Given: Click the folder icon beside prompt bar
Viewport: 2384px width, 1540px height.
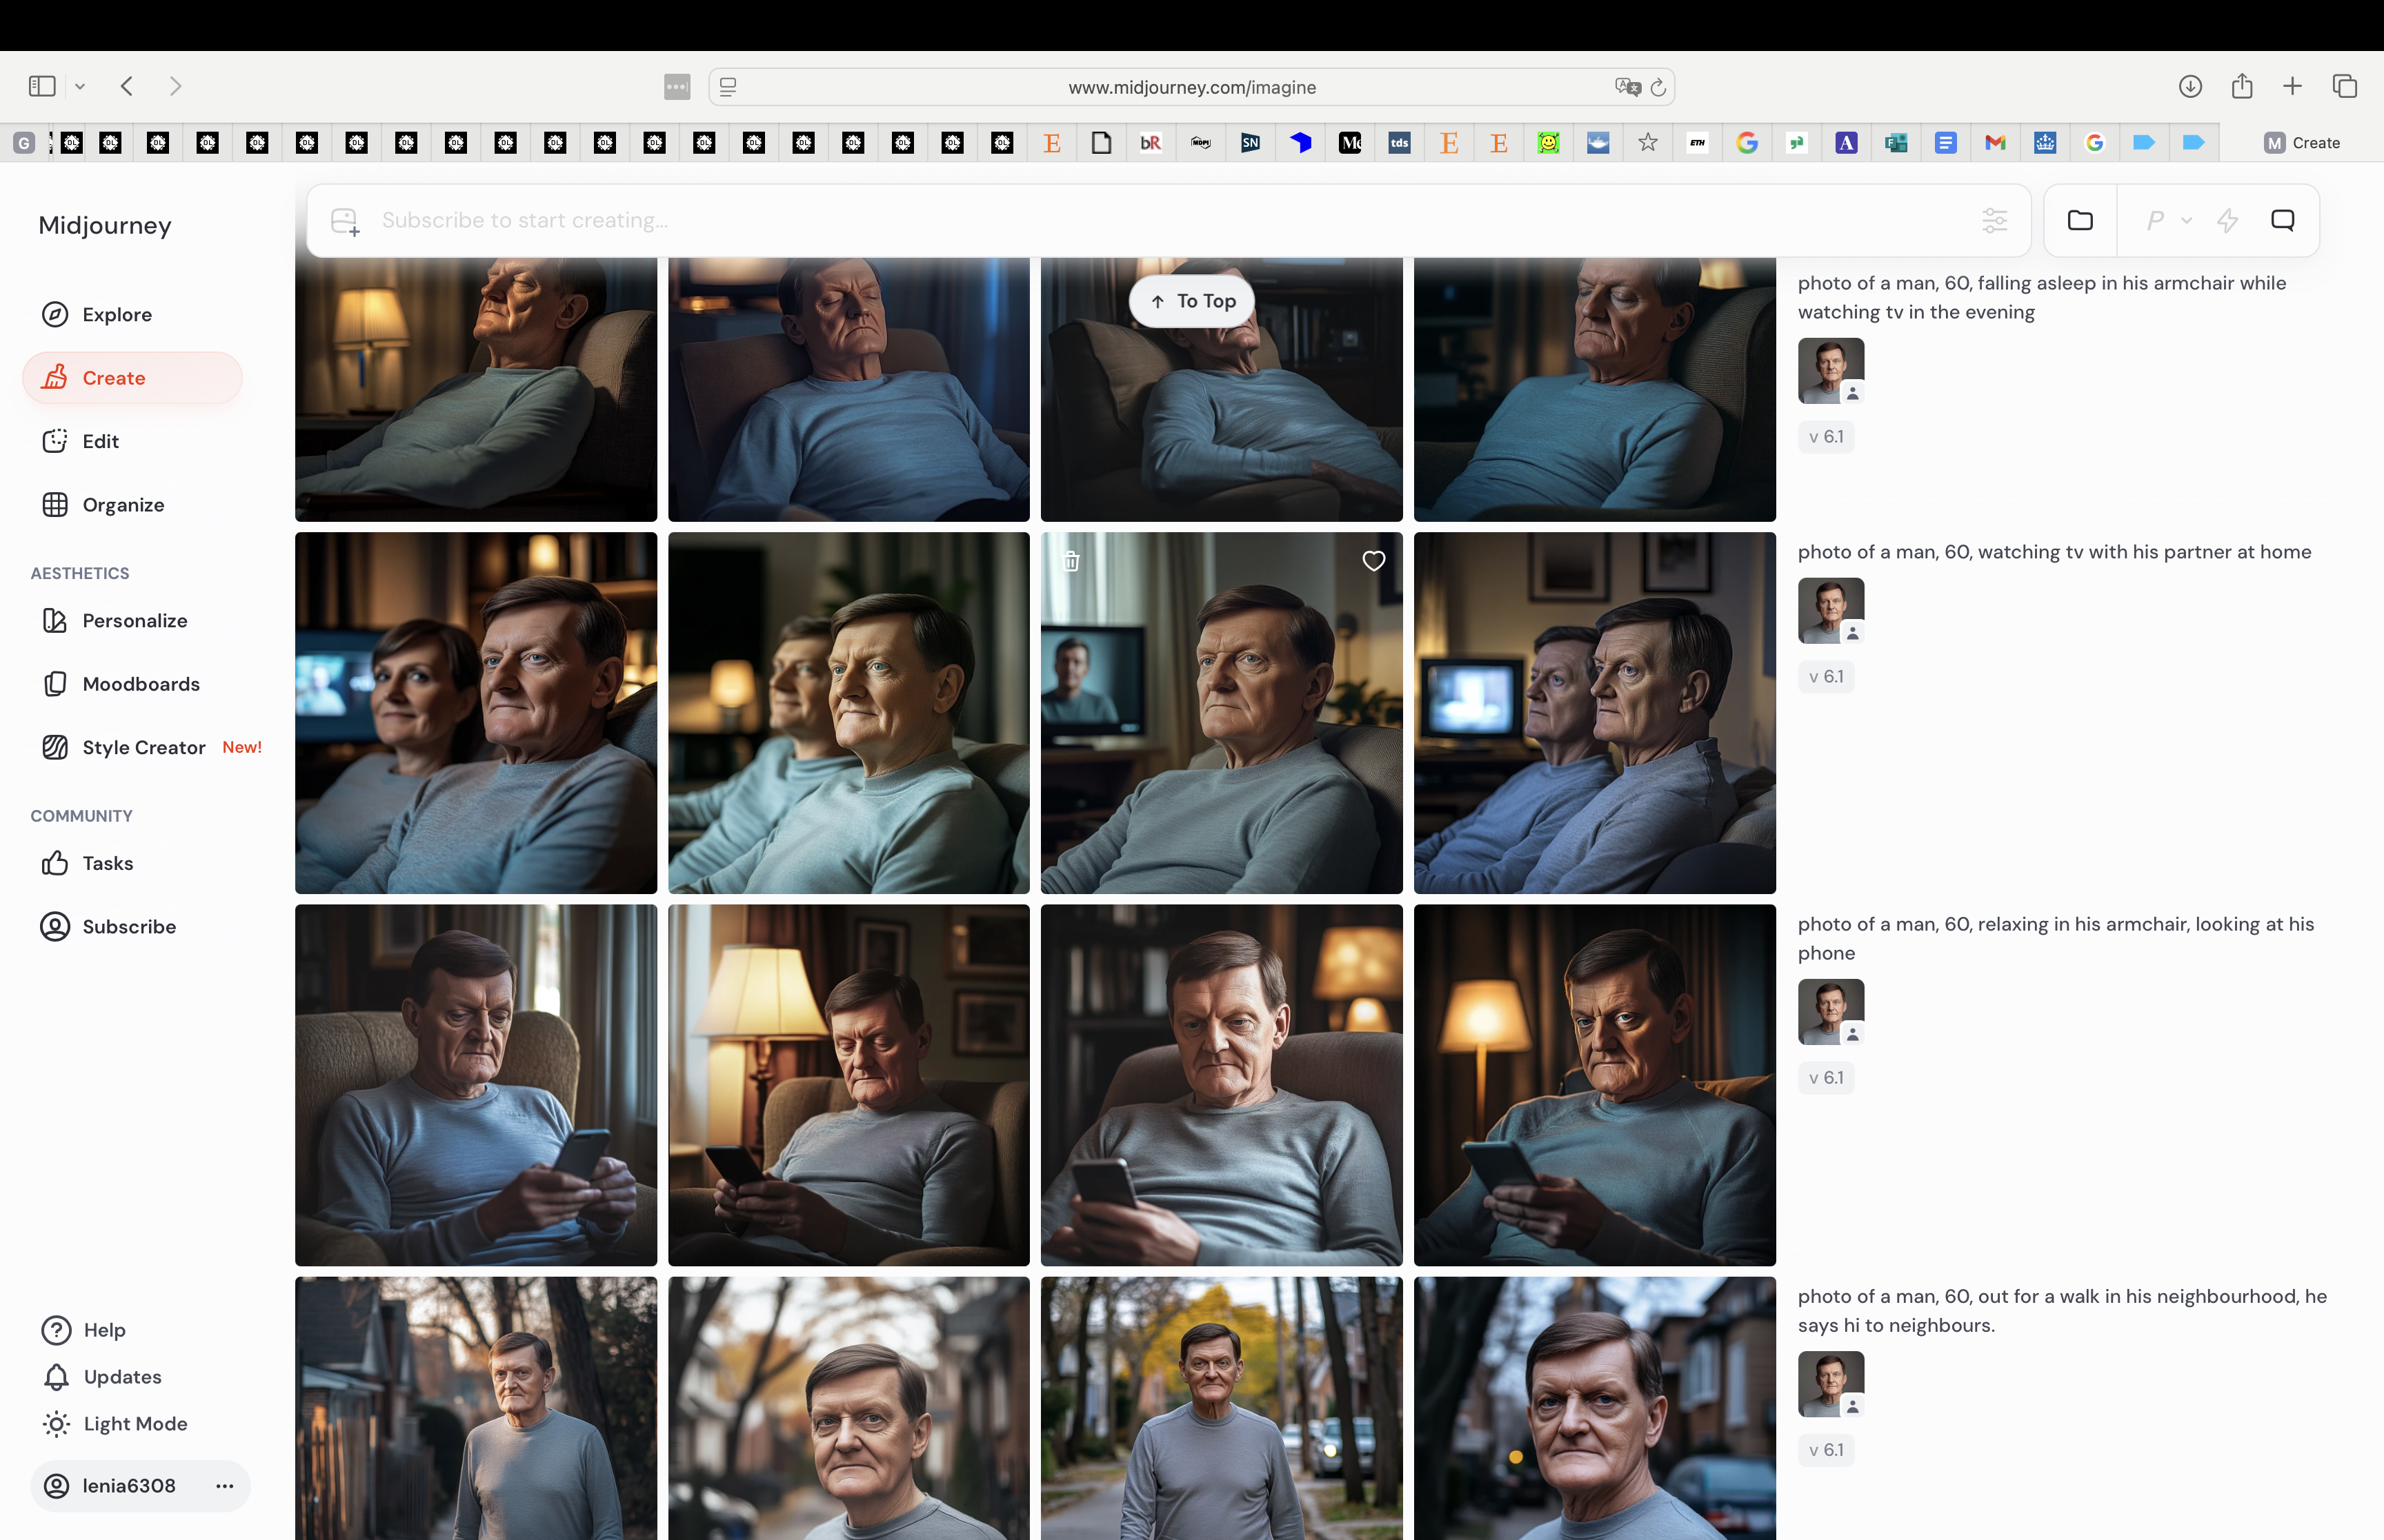Looking at the screenshot, I should [x=2080, y=220].
